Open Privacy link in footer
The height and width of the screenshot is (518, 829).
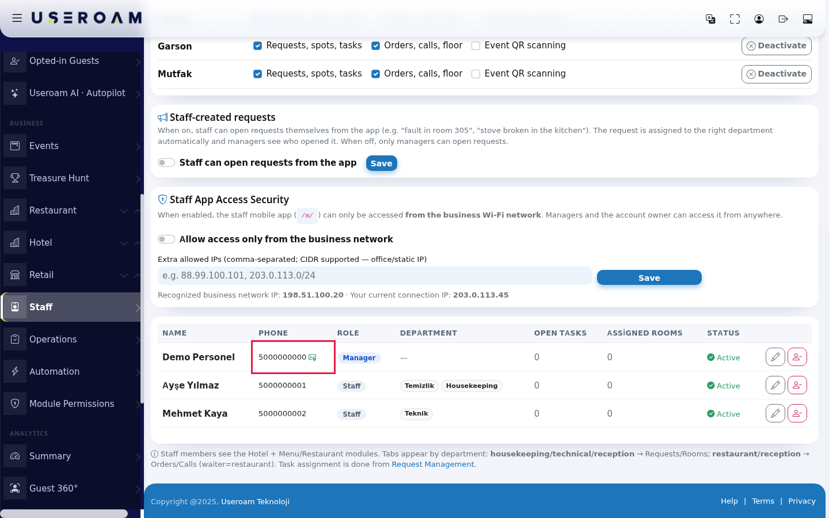coord(802,501)
